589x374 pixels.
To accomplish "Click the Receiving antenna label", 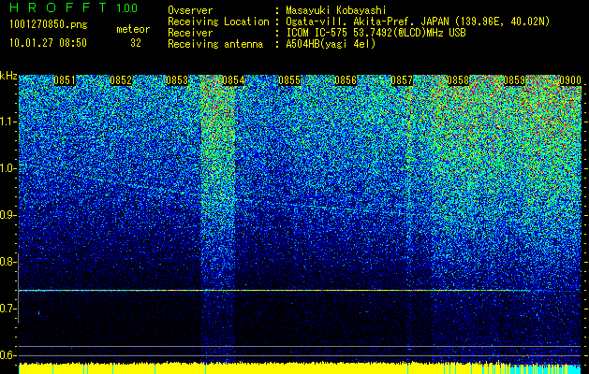I will [215, 44].
